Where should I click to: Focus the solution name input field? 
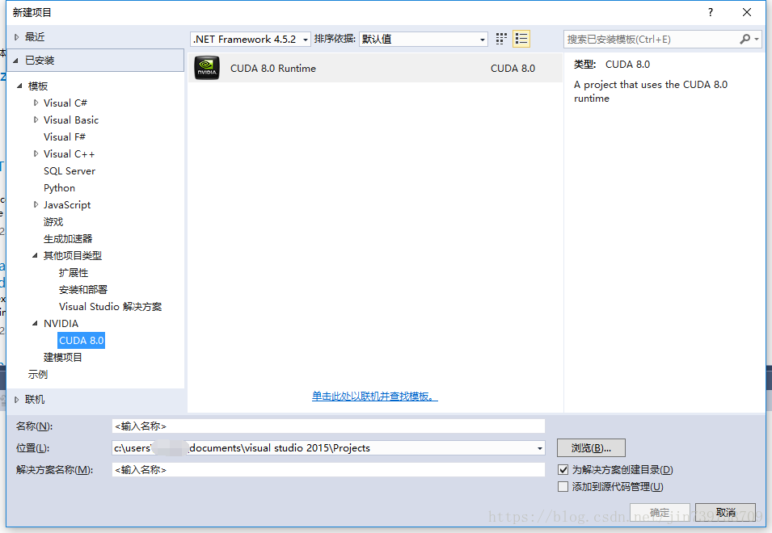[x=328, y=469]
